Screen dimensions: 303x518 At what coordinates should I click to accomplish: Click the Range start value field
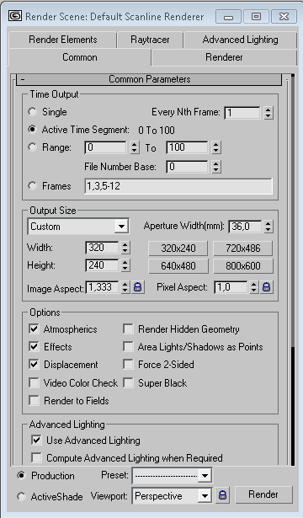tap(105, 147)
